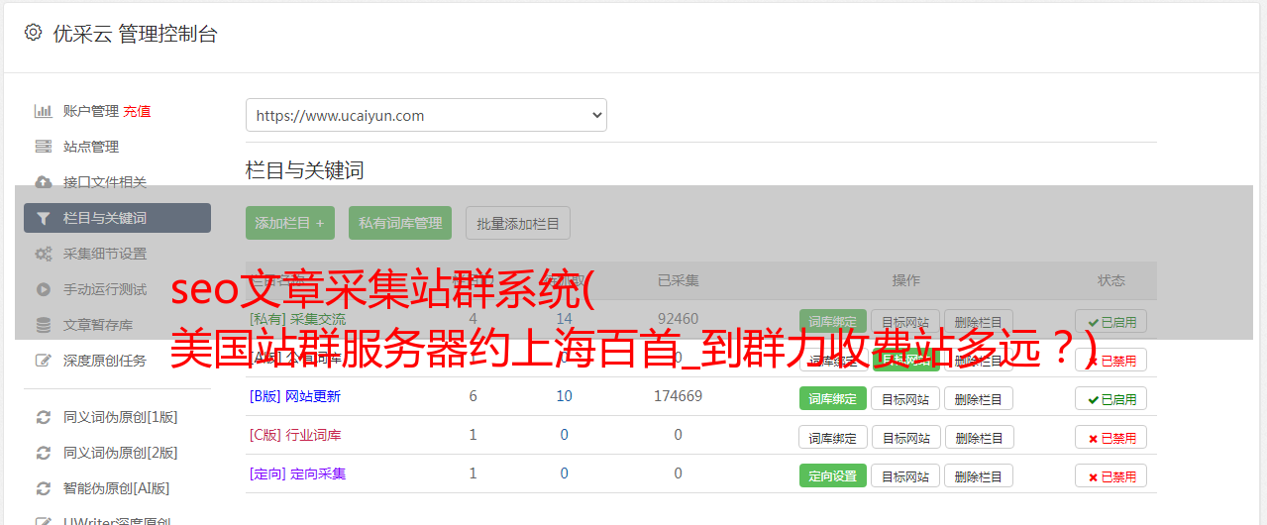Viewport: 1267px width, 525px height.
Task: Open the 充值 recharge link
Action: click(x=137, y=111)
